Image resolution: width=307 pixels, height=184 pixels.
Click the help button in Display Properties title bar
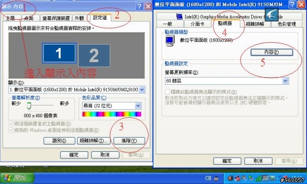[139, 6]
